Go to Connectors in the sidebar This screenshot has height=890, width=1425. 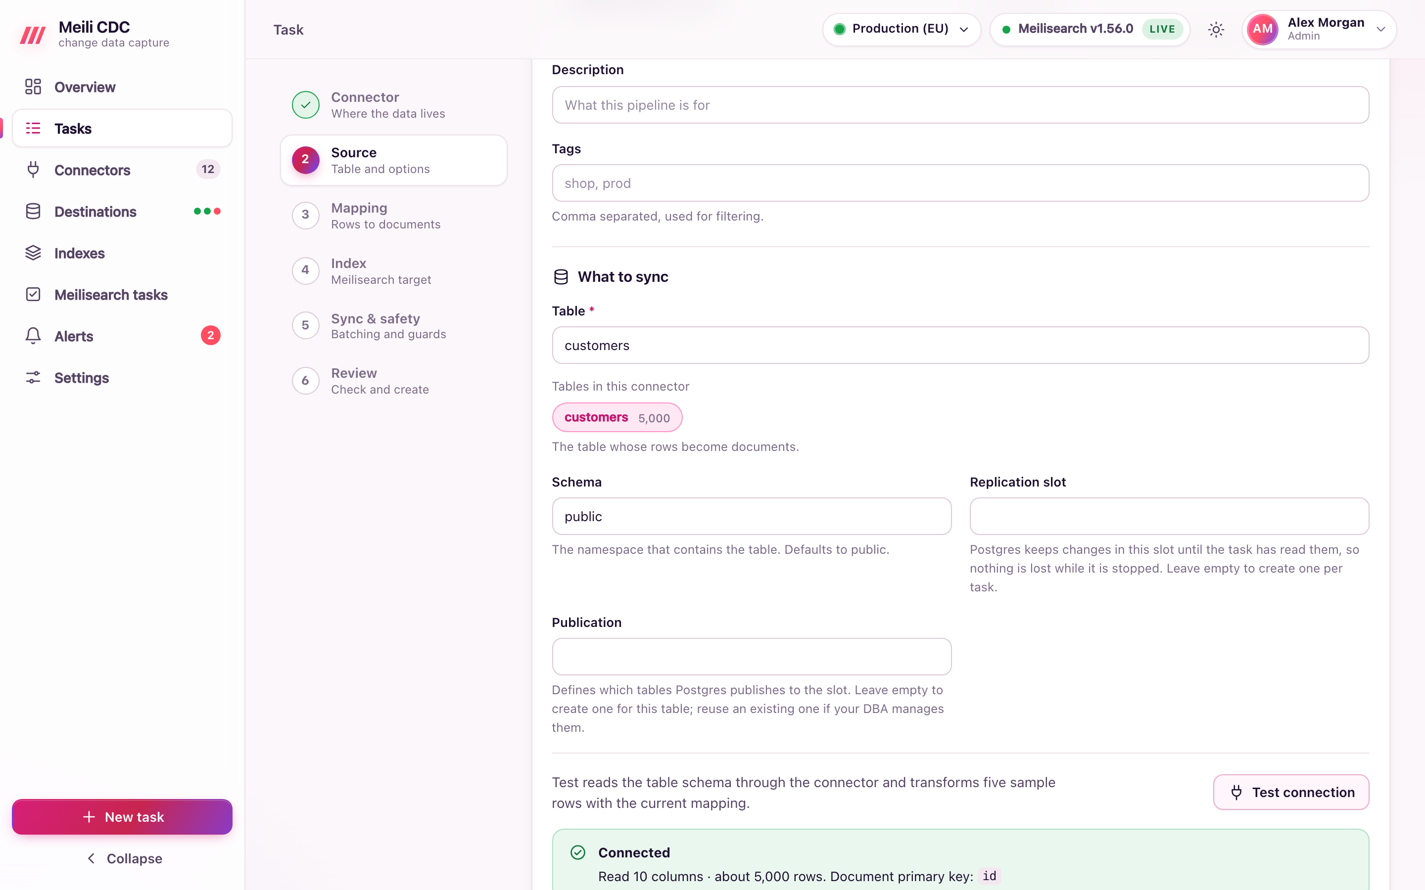coord(123,170)
